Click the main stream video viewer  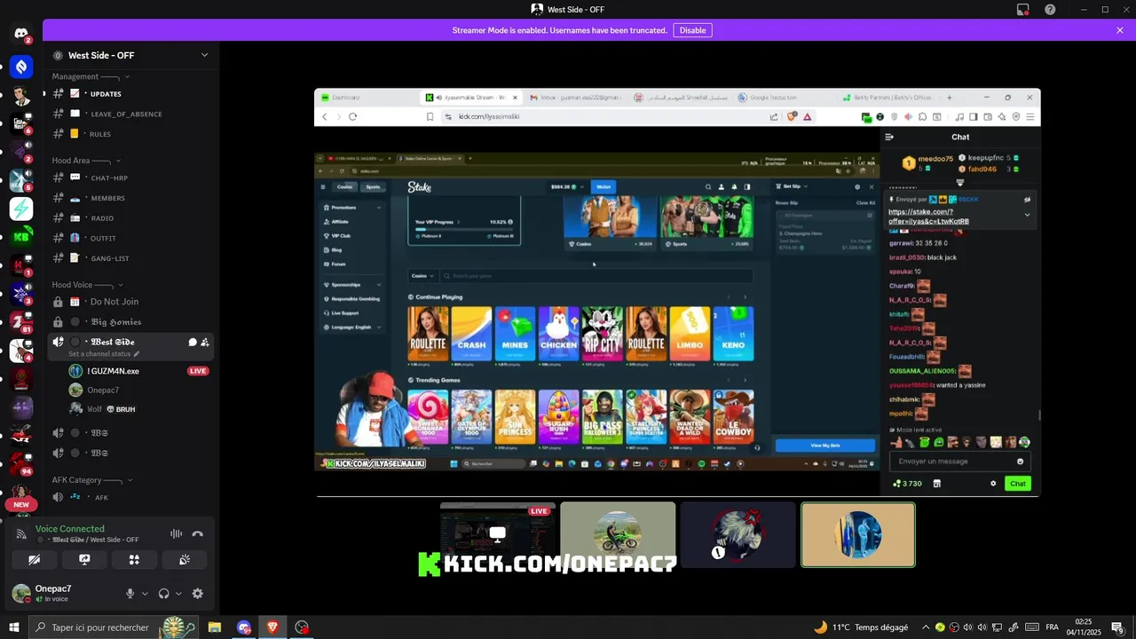click(x=677, y=292)
